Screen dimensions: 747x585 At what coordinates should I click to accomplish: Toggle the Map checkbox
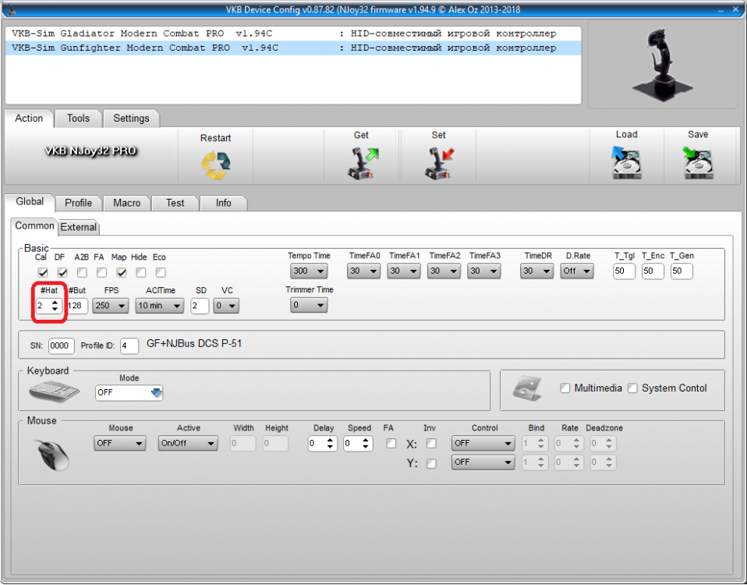coord(122,272)
